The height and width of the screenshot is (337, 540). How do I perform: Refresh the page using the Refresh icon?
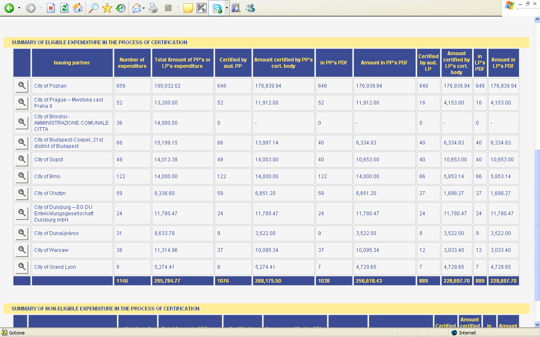tap(64, 8)
